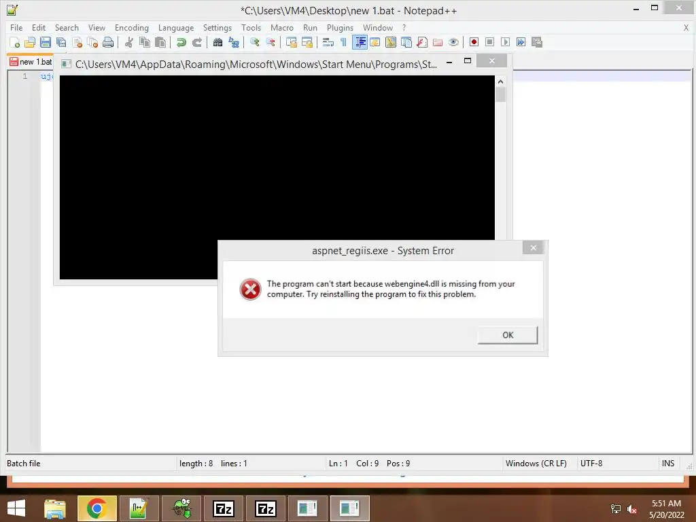Image resolution: width=696 pixels, height=522 pixels.
Task: Click the UTF-8 encoding in status bar
Action: tap(591, 464)
